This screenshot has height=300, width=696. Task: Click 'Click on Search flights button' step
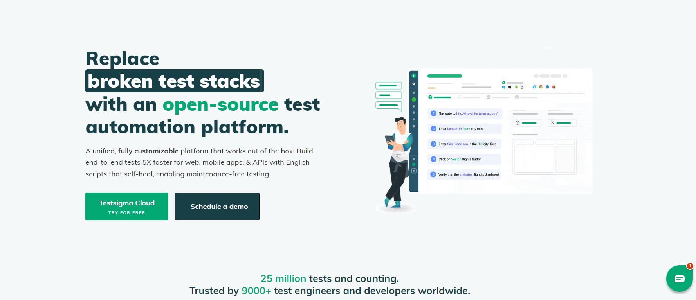[465, 159]
